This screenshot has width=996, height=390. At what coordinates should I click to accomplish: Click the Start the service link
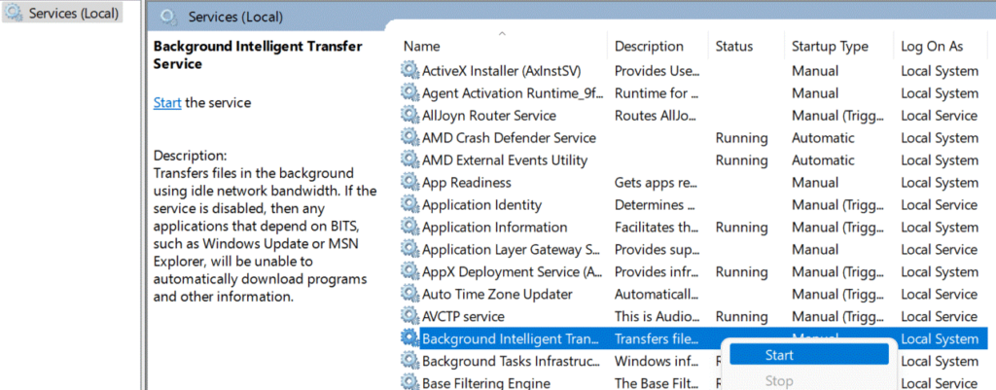167,102
